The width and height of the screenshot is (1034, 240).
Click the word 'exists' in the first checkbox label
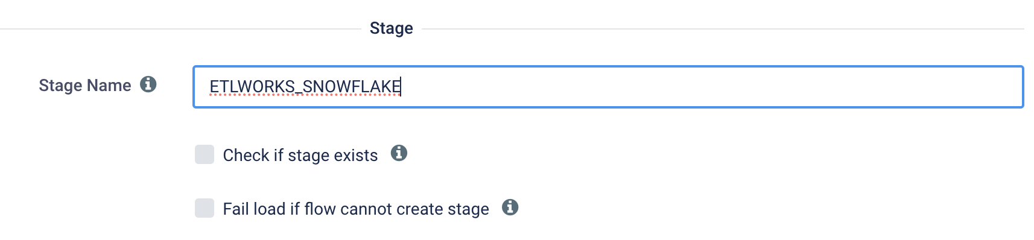coord(356,155)
